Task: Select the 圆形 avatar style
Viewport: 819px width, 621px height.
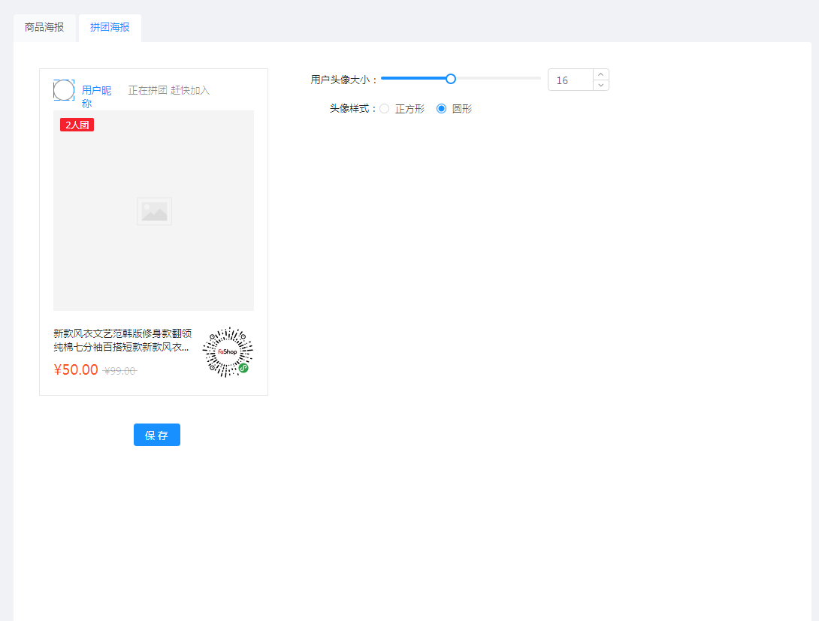Action: click(x=441, y=108)
